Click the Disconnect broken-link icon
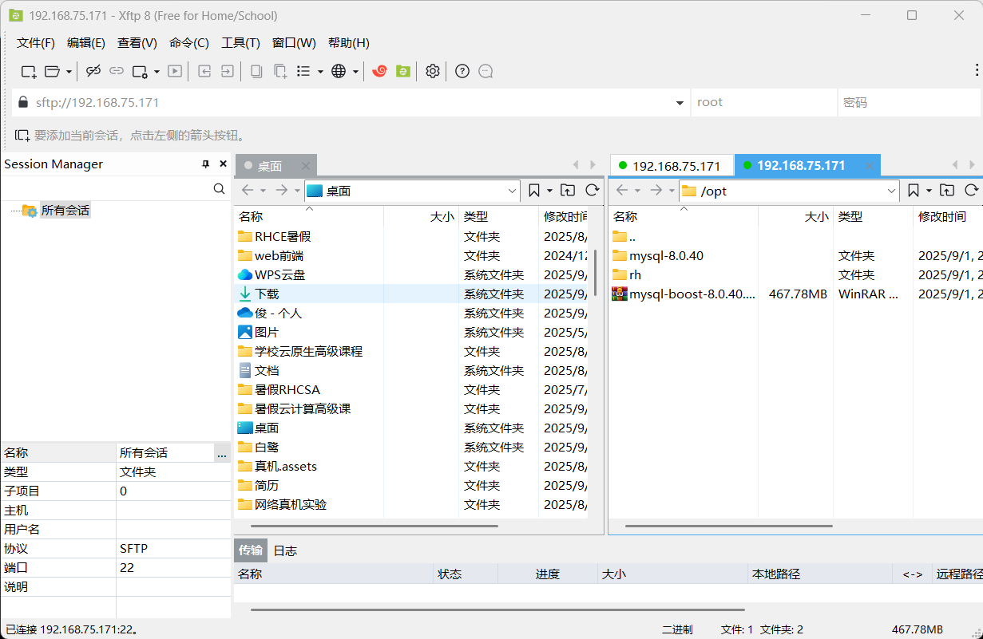Viewport: 983px width, 639px height. tap(93, 71)
